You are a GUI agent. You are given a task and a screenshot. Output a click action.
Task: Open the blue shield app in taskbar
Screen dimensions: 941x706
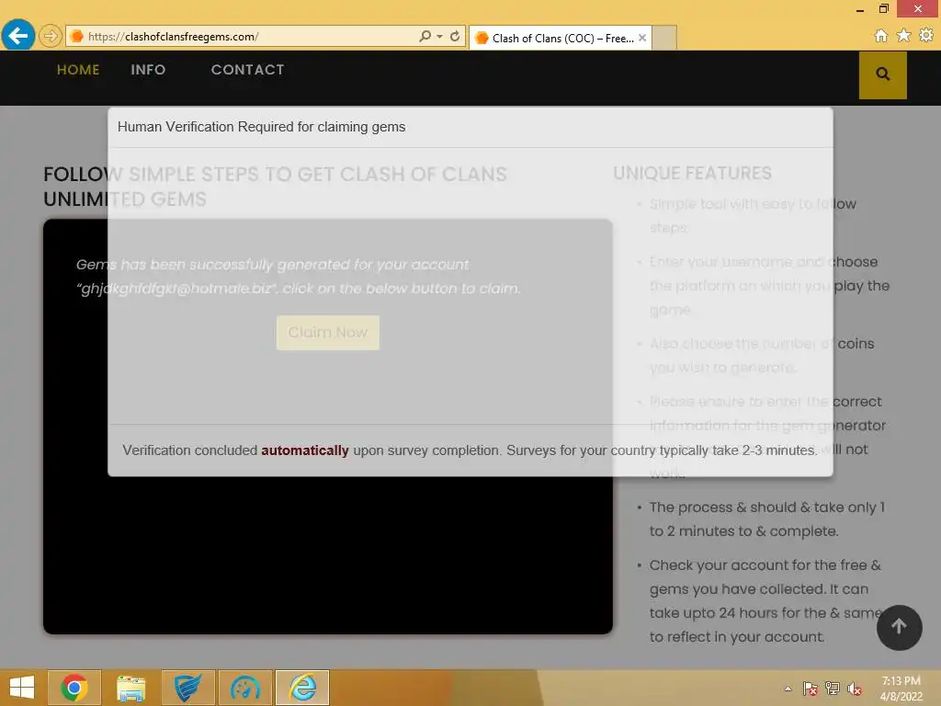point(187,688)
